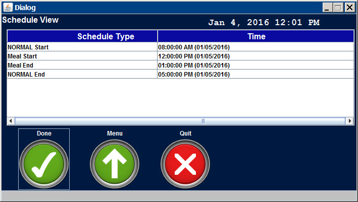Click the Schedule Type column header

(82, 36)
